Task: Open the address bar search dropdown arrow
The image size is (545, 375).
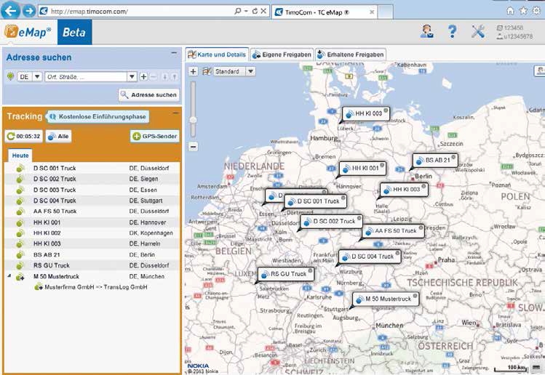Action: coord(246,11)
